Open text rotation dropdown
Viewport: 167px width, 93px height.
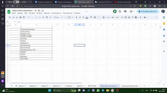click(x=118, y=17)
